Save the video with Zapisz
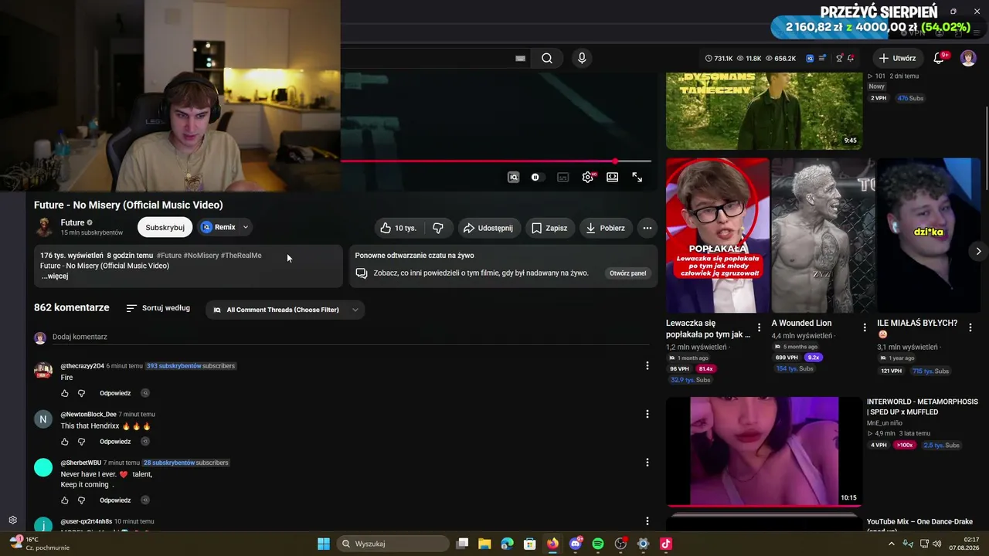Image resolution: width=989 pixels, height=556 pixels. (549, 228)
